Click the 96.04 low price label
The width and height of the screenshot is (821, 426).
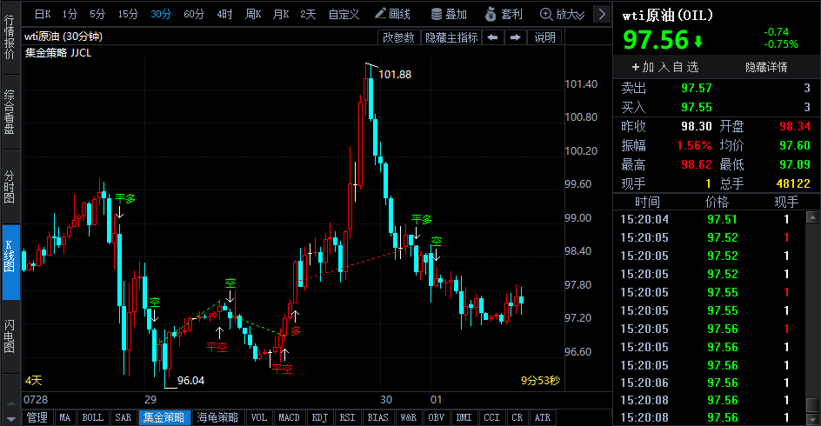pyautogui.click(x=190, y=381)
